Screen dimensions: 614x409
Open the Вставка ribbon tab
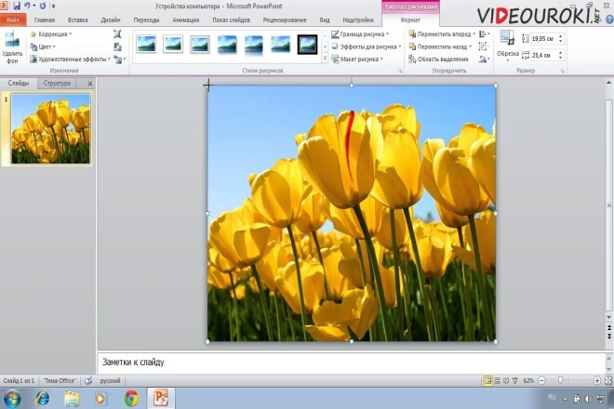(x=77, y=20)
